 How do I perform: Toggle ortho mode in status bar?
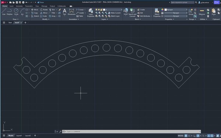194,136
